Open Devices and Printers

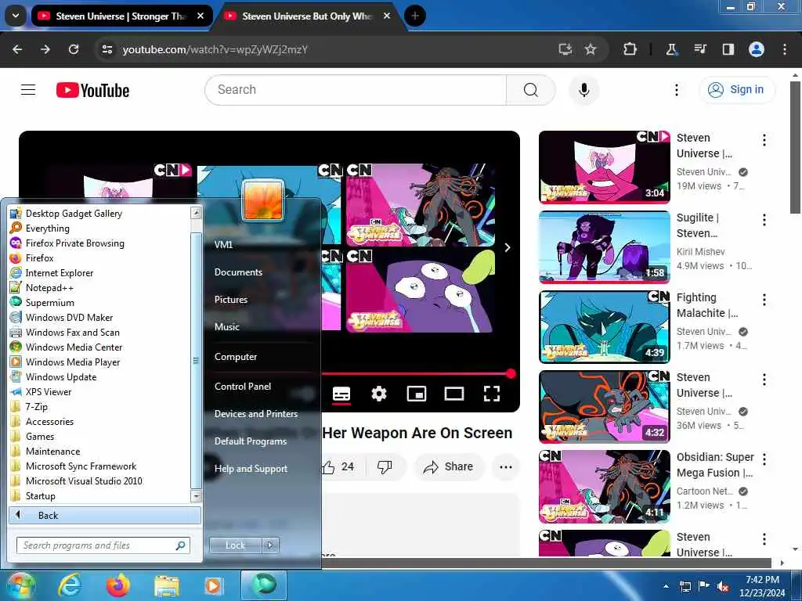(256, 414)
